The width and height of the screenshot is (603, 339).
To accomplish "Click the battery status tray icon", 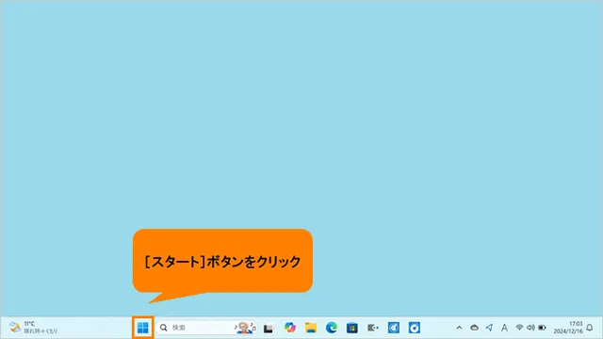I will [542, 328].
